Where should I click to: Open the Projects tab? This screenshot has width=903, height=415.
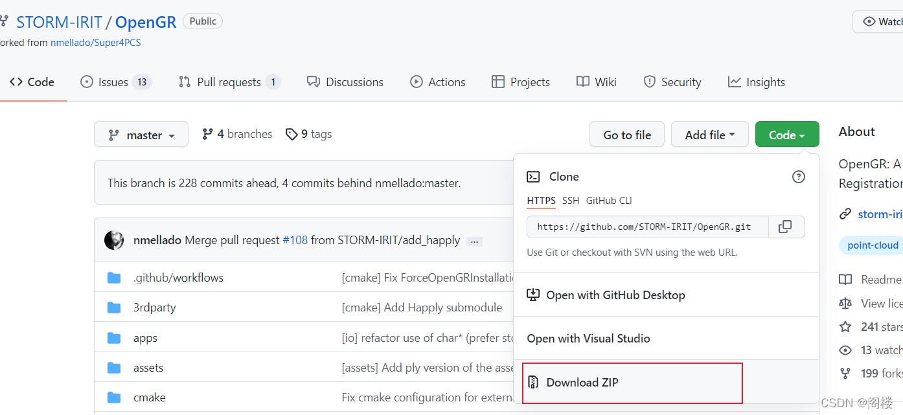tap(521, 82)
